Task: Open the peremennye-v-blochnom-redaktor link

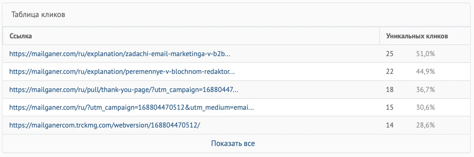Action: 122,72
